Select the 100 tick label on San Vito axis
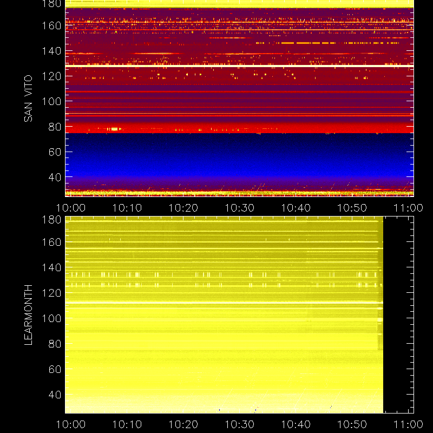This screenshot has height=433, width=433. coord(51,101)
